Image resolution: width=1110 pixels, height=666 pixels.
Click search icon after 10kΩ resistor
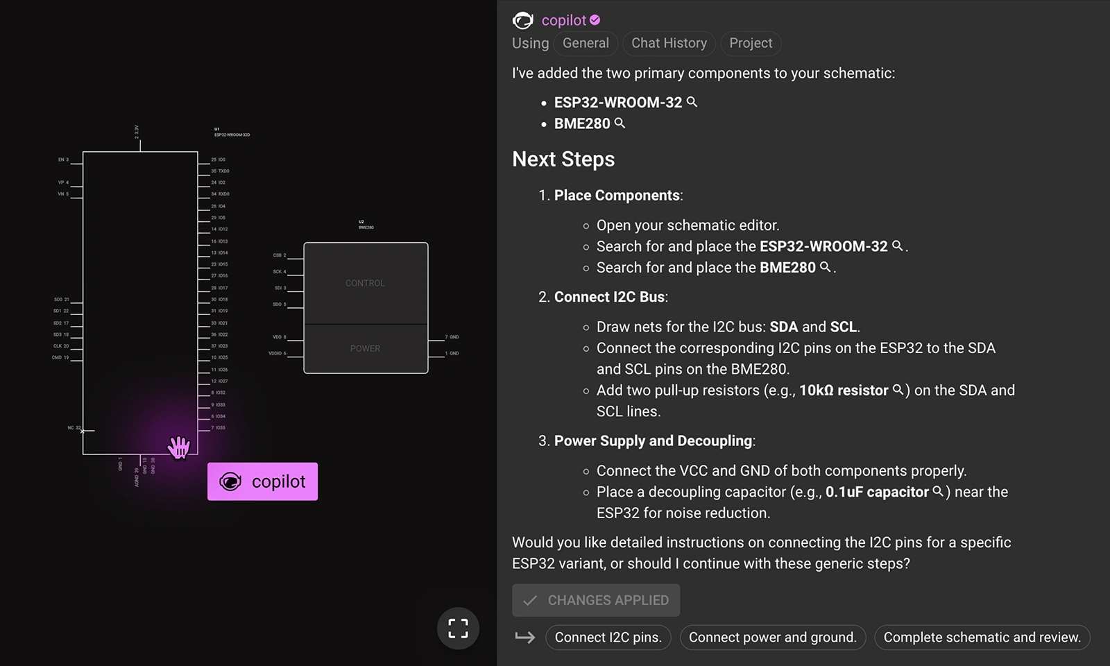898,390
